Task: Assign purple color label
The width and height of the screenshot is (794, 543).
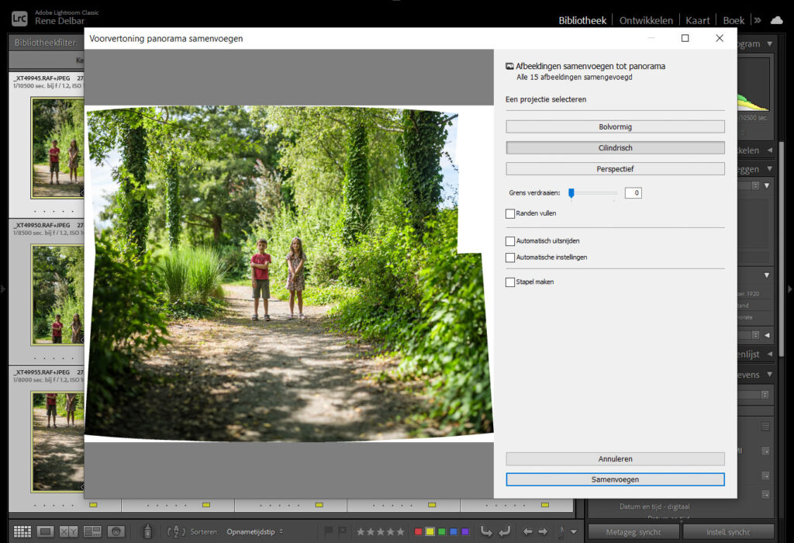Action: [465, 531]
